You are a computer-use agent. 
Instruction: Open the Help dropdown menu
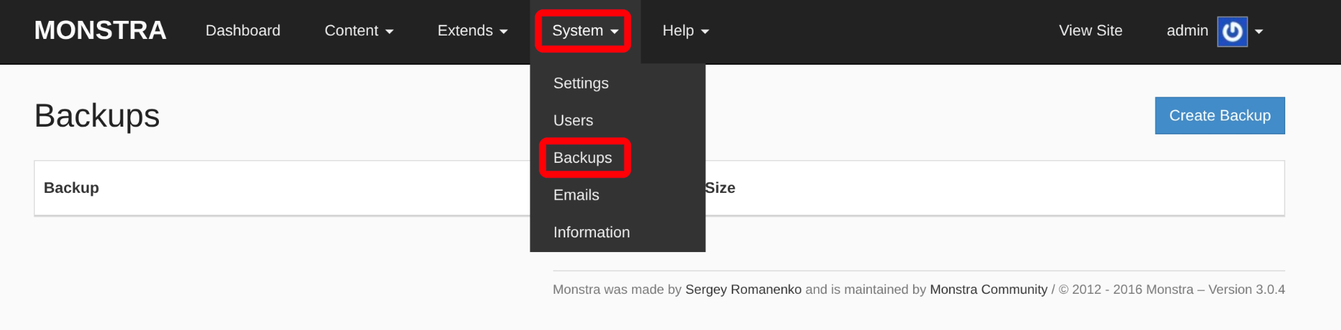pos(685,31)
